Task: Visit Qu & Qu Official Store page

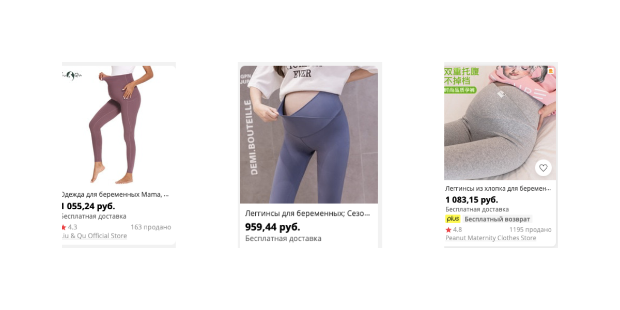Action: pos(95,236)
